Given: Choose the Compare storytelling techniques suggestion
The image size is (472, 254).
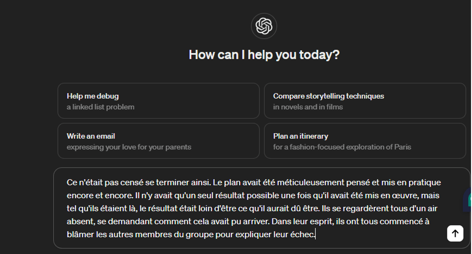Looking at the screenshot, I should coord(365,101).
